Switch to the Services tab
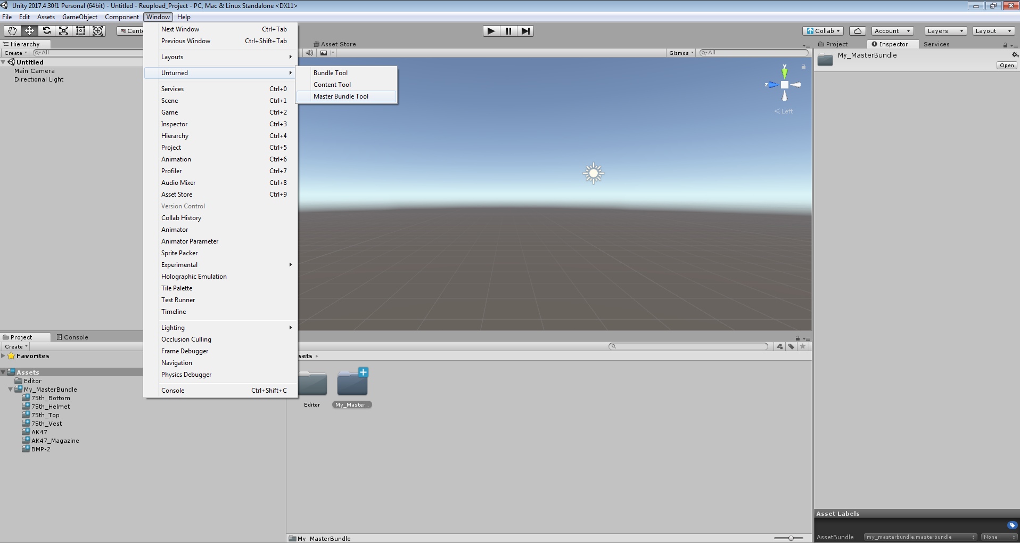The height and width of the screenshot is (543, 1020). point(936,44)
